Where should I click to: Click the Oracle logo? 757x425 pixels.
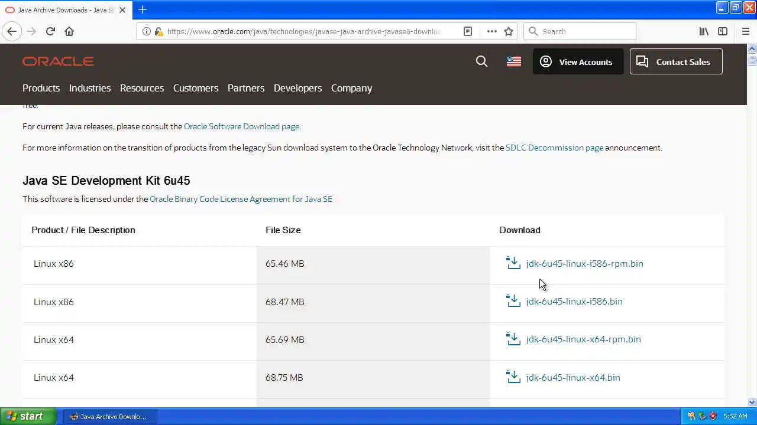click(58, 61)
